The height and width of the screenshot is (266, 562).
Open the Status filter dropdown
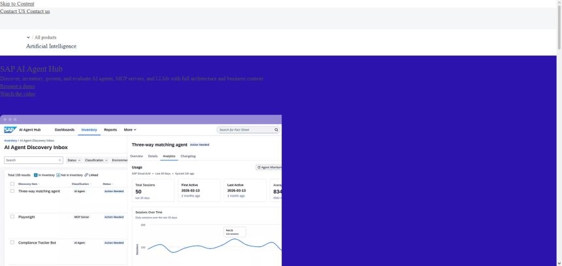74,160
